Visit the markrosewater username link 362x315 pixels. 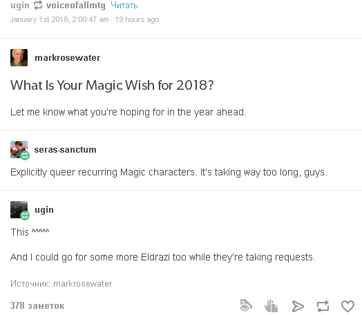coord(68,58)
